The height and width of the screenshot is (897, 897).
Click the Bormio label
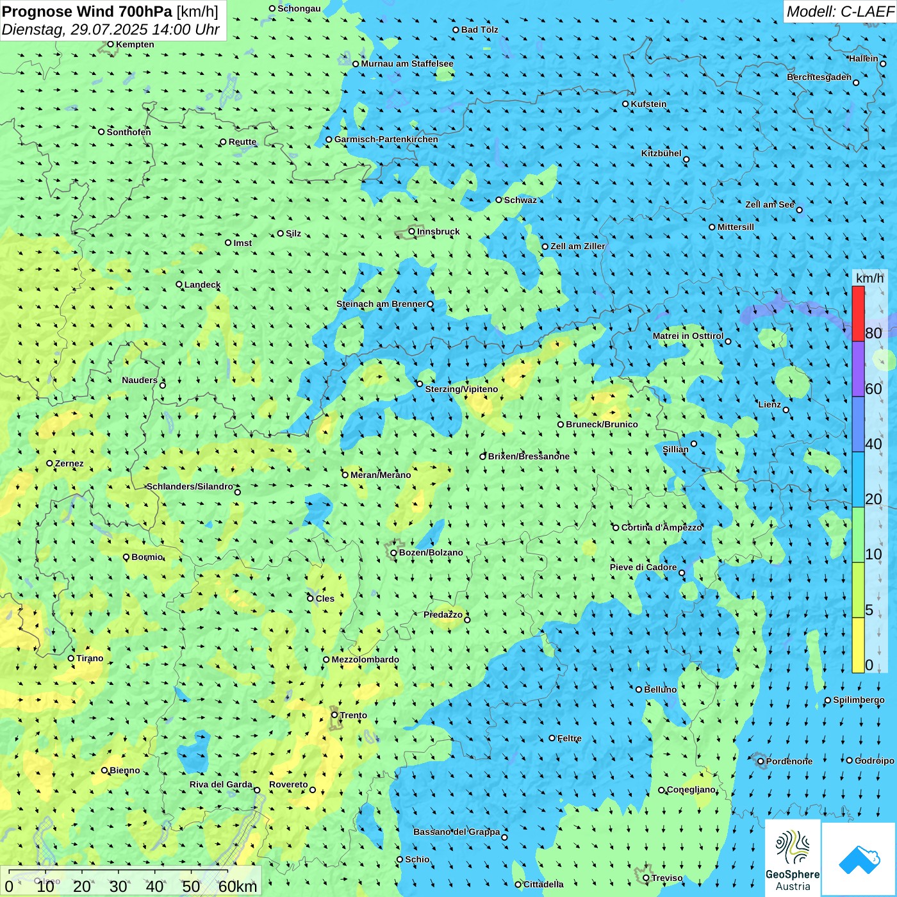coord(147,557)
